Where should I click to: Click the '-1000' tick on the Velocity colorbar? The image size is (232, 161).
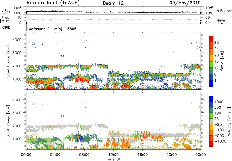[220, 141]
